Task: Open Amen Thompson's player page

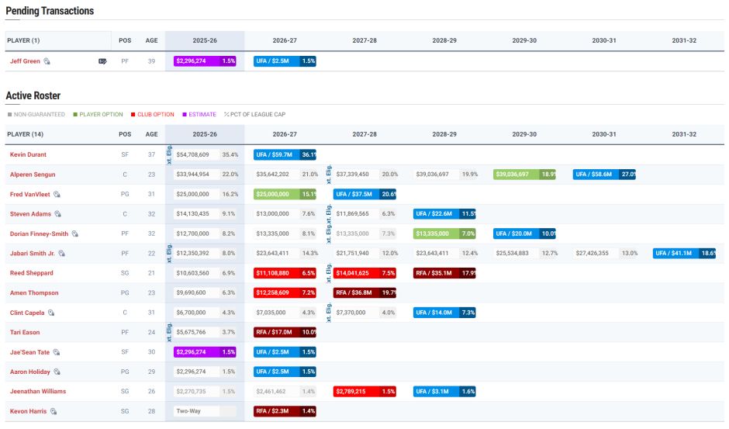Action: 34,293
